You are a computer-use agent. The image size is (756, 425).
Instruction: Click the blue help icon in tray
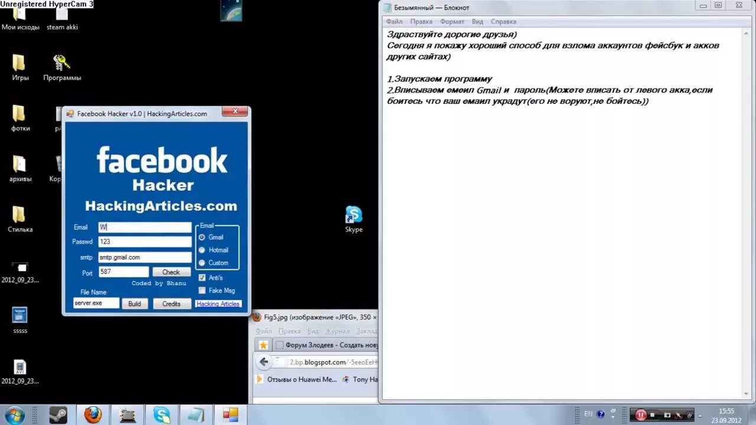tap(601, 414)
